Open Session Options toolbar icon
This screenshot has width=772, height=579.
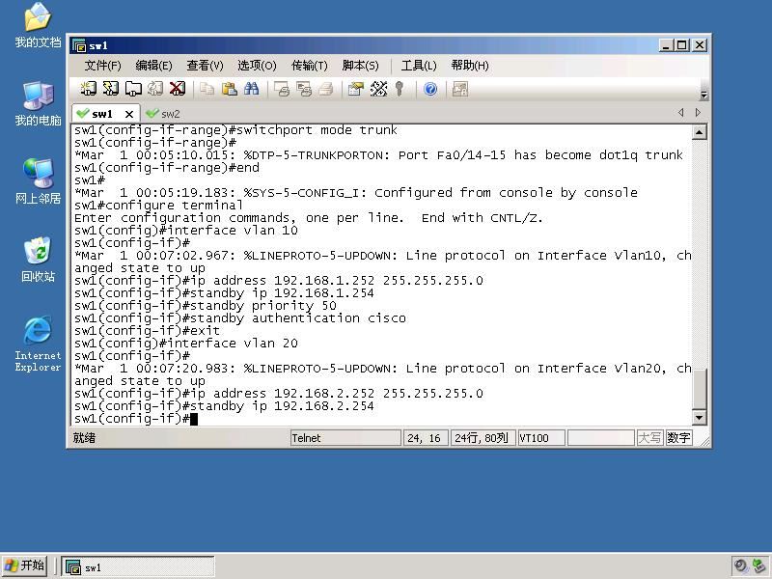(355, 89)
